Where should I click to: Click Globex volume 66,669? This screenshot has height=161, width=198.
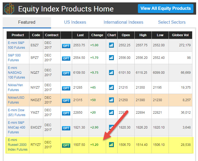186,73
